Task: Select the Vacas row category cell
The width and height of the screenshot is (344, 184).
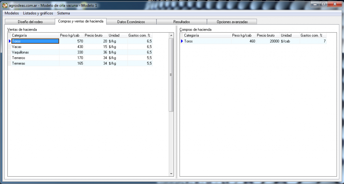Action: click(35, 47)
